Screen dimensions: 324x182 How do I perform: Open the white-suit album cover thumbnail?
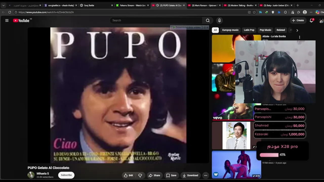[236, 136]
